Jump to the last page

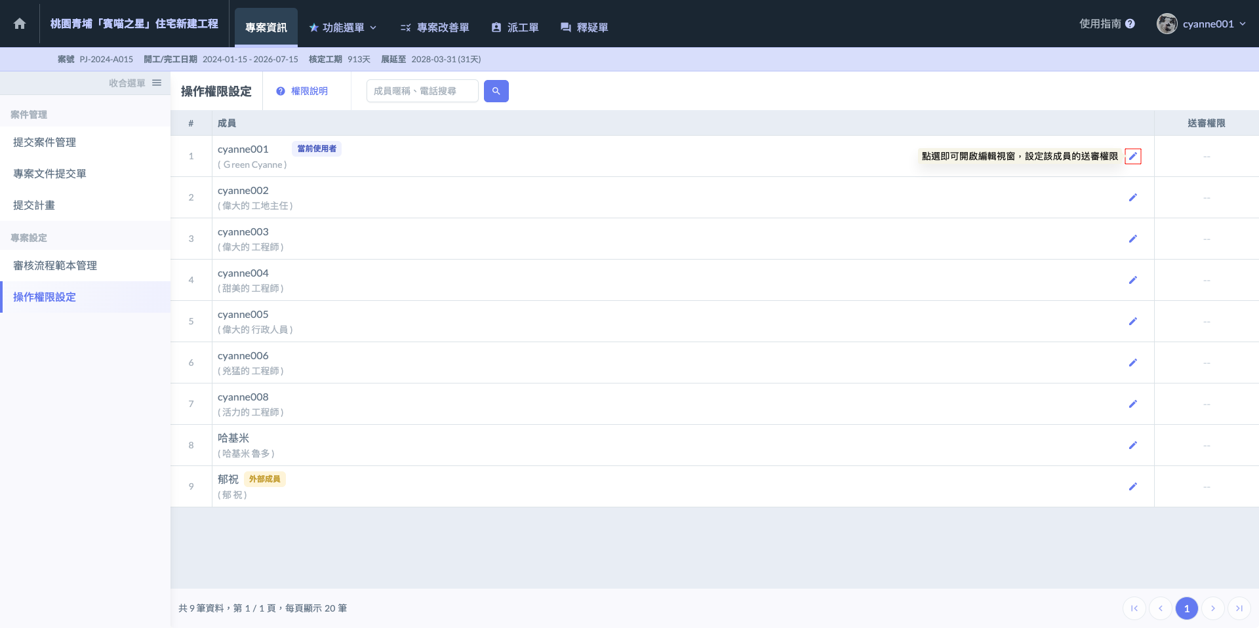tap(1239, 608)
